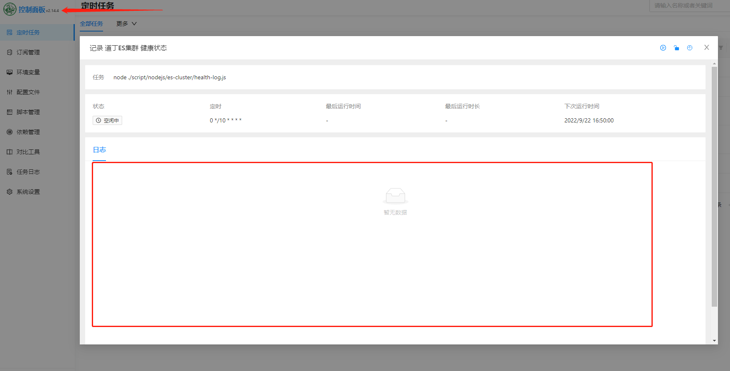Image resolution: width=730 pixels, height=371 pixels.
Task: Click the 空闲中 status tag
Action: point(107,120)
